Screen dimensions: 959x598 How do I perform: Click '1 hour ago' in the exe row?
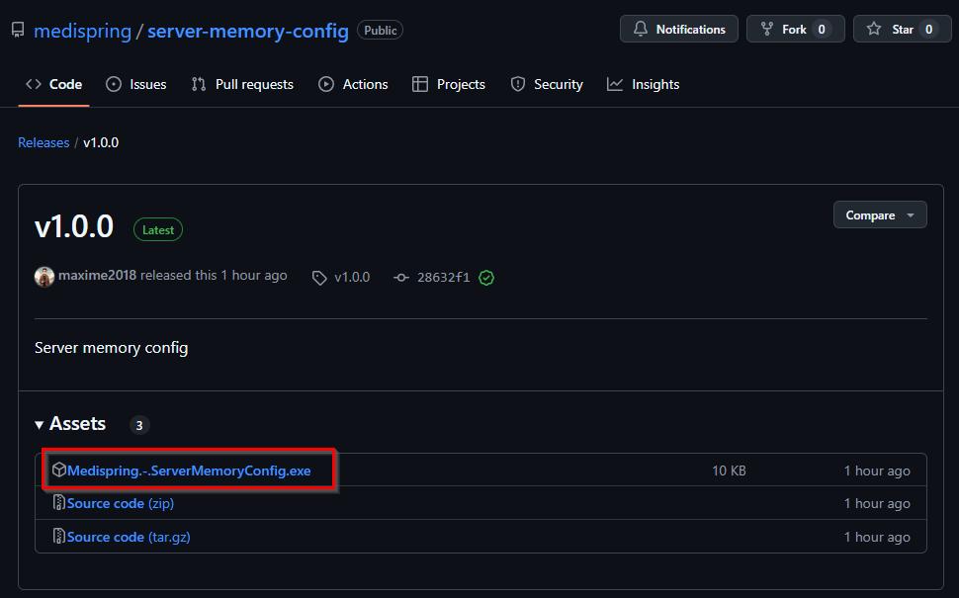877,470
